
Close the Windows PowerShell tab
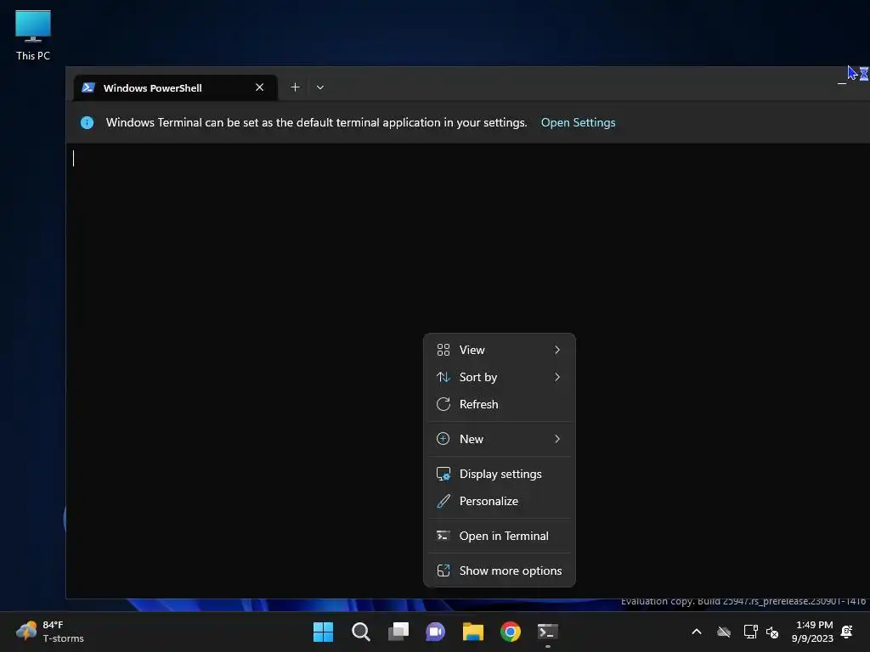(x=259, y=87)
